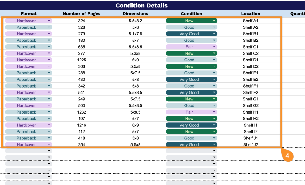Viewport: 305px width, 185px height.
Task: Open the first empty Format dropdown below the table
Action: [28, 151]
